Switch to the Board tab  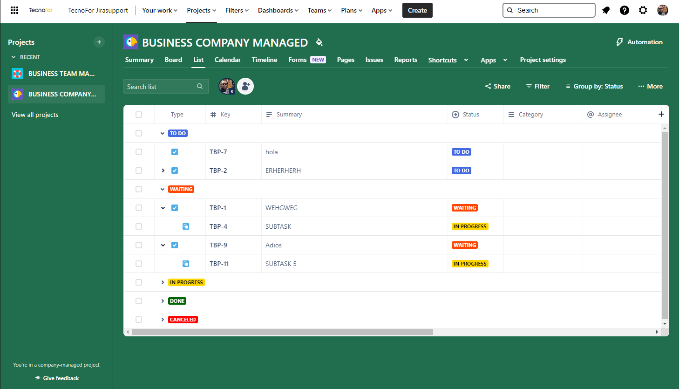(x=173, y=60)
